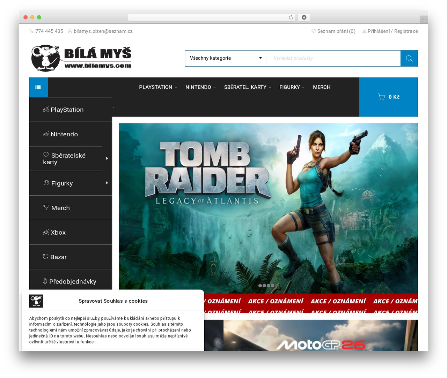Click the browser reload icon
The width and height of the screenshot is (447, 378).
pyautogui.click(x=291, y=17)
